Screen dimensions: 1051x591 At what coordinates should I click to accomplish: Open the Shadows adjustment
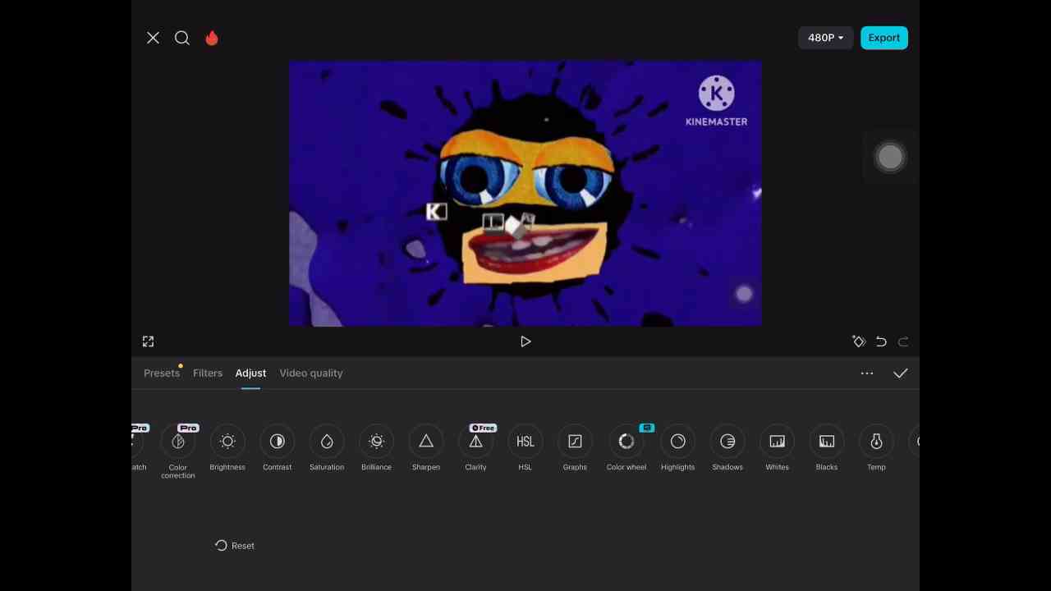pos(727,442)
